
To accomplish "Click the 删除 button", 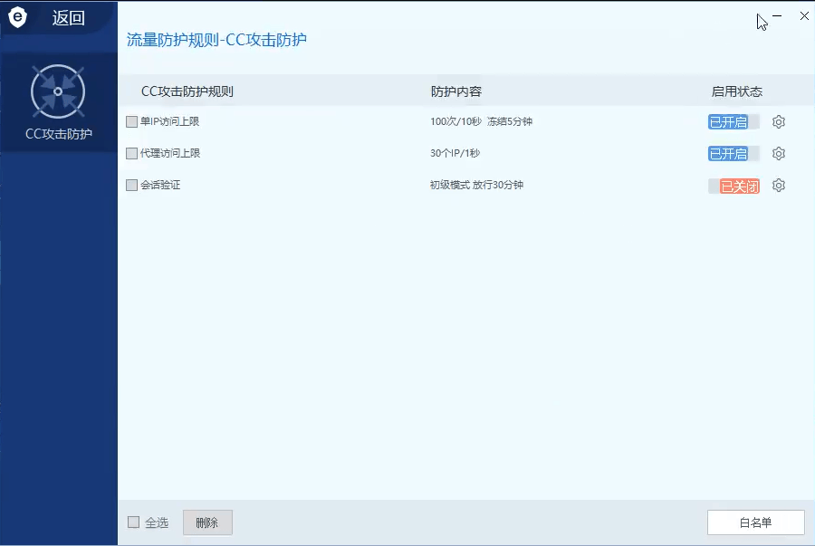I will 207,522.
